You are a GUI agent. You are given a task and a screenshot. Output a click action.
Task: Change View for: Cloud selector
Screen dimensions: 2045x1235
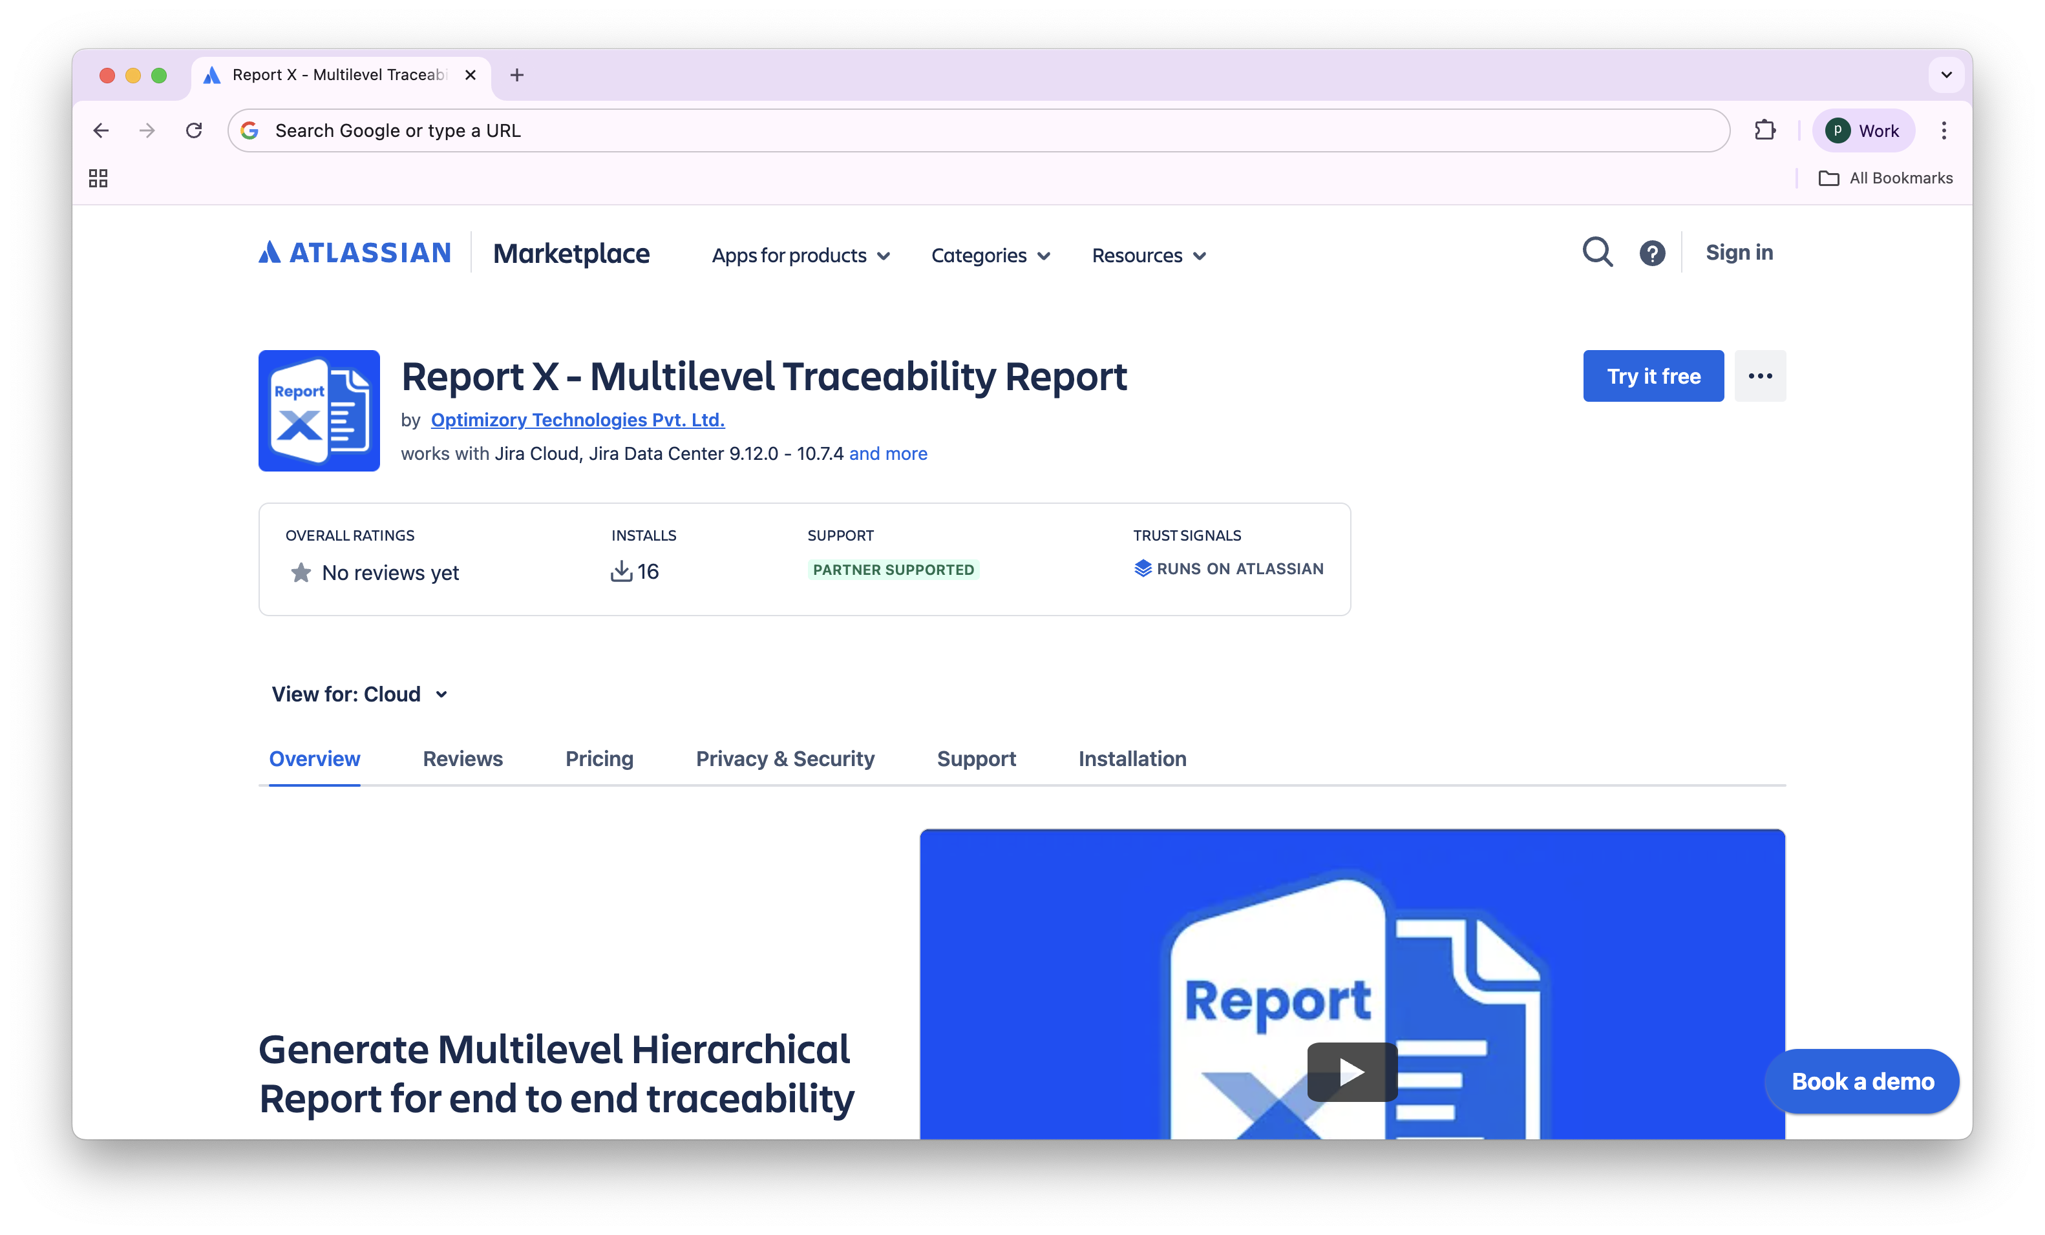coord(359,694)
